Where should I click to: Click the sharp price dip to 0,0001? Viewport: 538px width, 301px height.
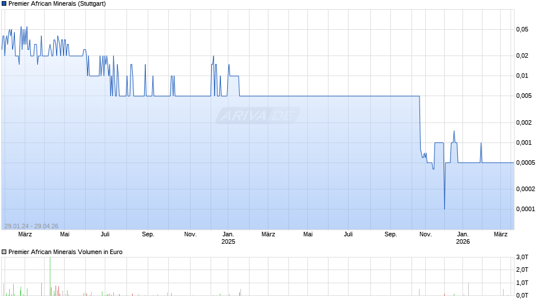point(444,208)
